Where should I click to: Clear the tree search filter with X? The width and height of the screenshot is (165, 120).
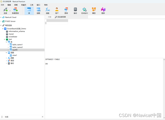(x=43, y=117)
